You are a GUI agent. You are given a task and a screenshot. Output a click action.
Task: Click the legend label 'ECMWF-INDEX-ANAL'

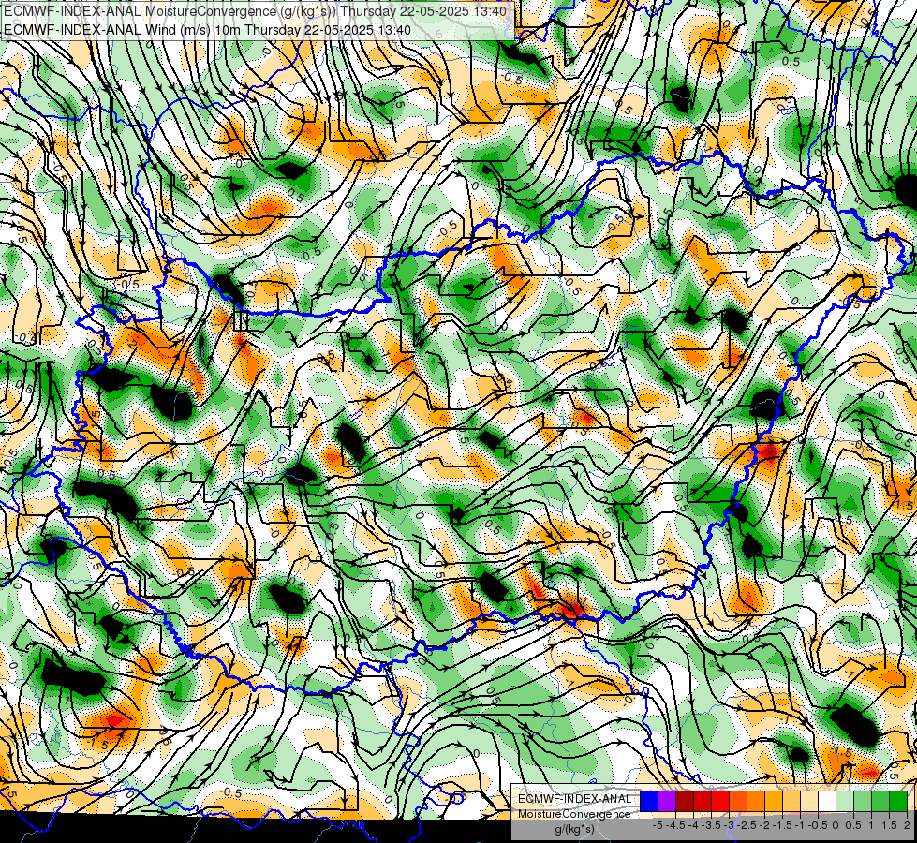[x=575, y=799]
